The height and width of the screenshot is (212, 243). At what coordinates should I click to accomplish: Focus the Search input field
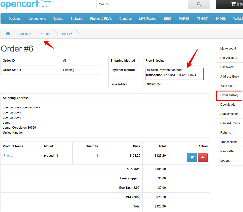click(142, 5)
